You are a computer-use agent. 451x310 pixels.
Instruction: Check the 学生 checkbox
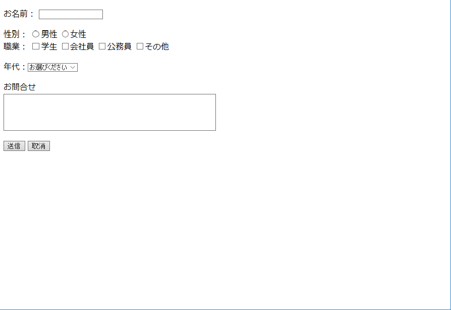(36, 46)
